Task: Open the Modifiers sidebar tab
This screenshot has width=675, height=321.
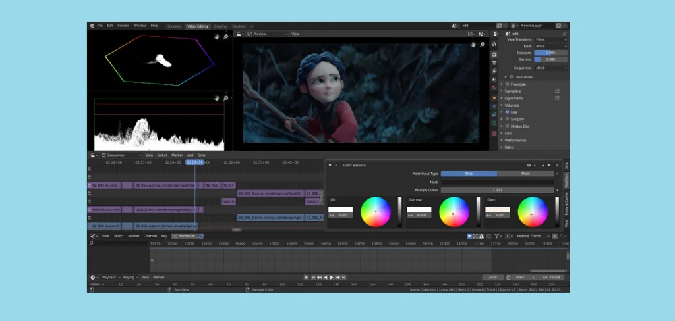Action: tap(566, 181)
